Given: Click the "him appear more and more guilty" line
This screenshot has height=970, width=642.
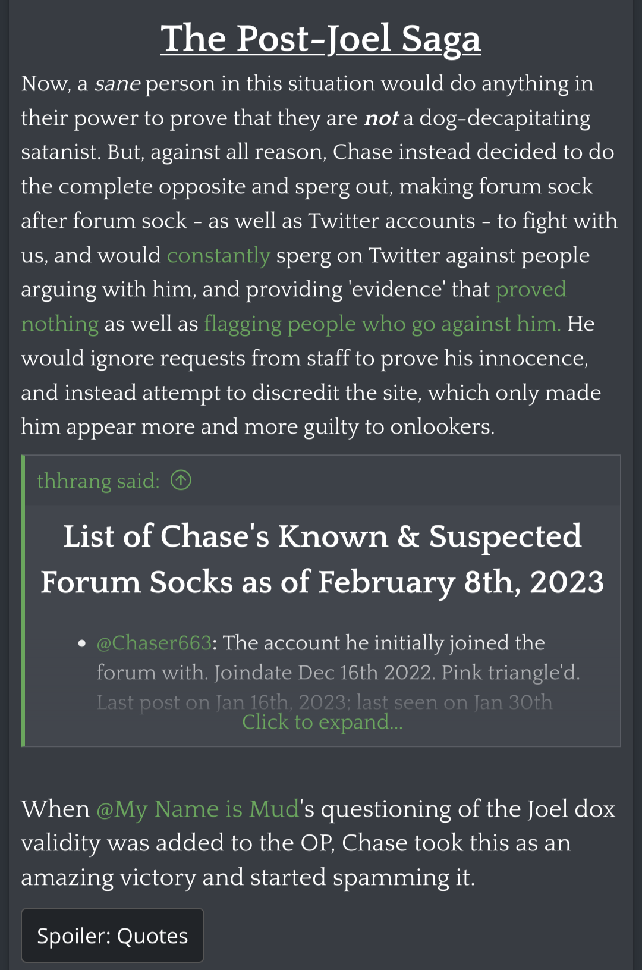Looking at the screenshot, I should tap(257, 427).
